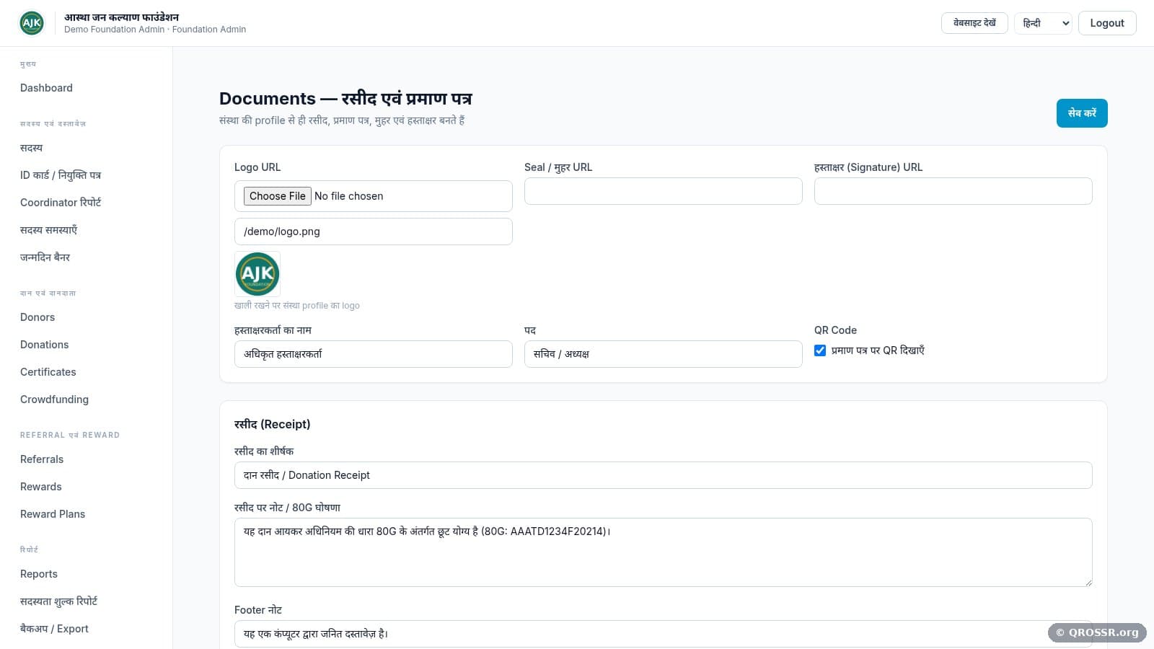The width and height of the screenshot is (1154, 649).
Task: Click the logo path field with /demo/logo.png
Action: tap(374, 231)
